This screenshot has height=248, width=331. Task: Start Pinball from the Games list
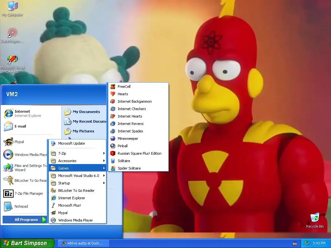coord(138,146)
